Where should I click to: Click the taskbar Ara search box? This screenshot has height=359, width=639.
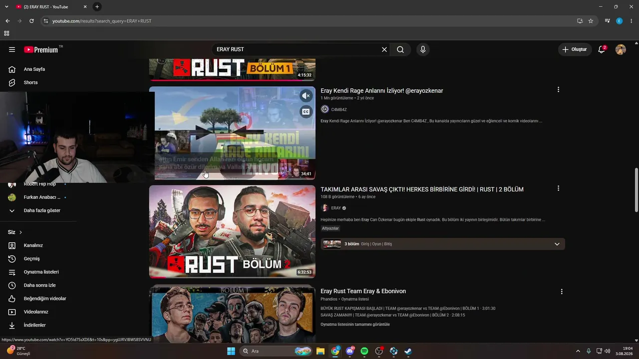pyautogui.click(x=276, y=351)
